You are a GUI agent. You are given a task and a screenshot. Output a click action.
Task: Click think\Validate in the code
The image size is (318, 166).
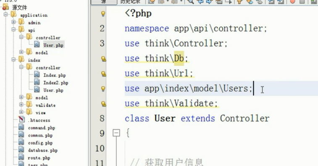coord(179,103)
